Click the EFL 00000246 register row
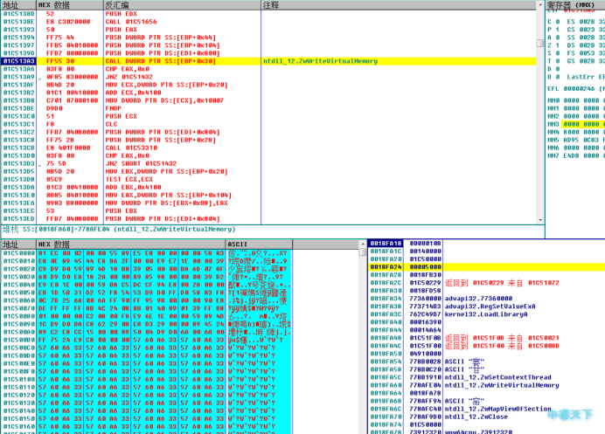 point(576,89)
